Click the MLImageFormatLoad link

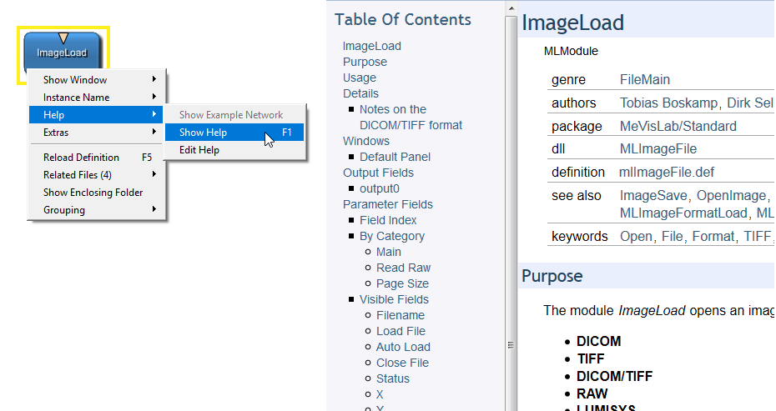(684, 213)
